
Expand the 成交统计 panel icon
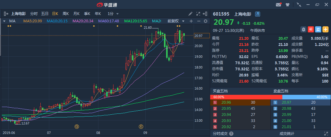pyautogui.click(x=326, y=134)
